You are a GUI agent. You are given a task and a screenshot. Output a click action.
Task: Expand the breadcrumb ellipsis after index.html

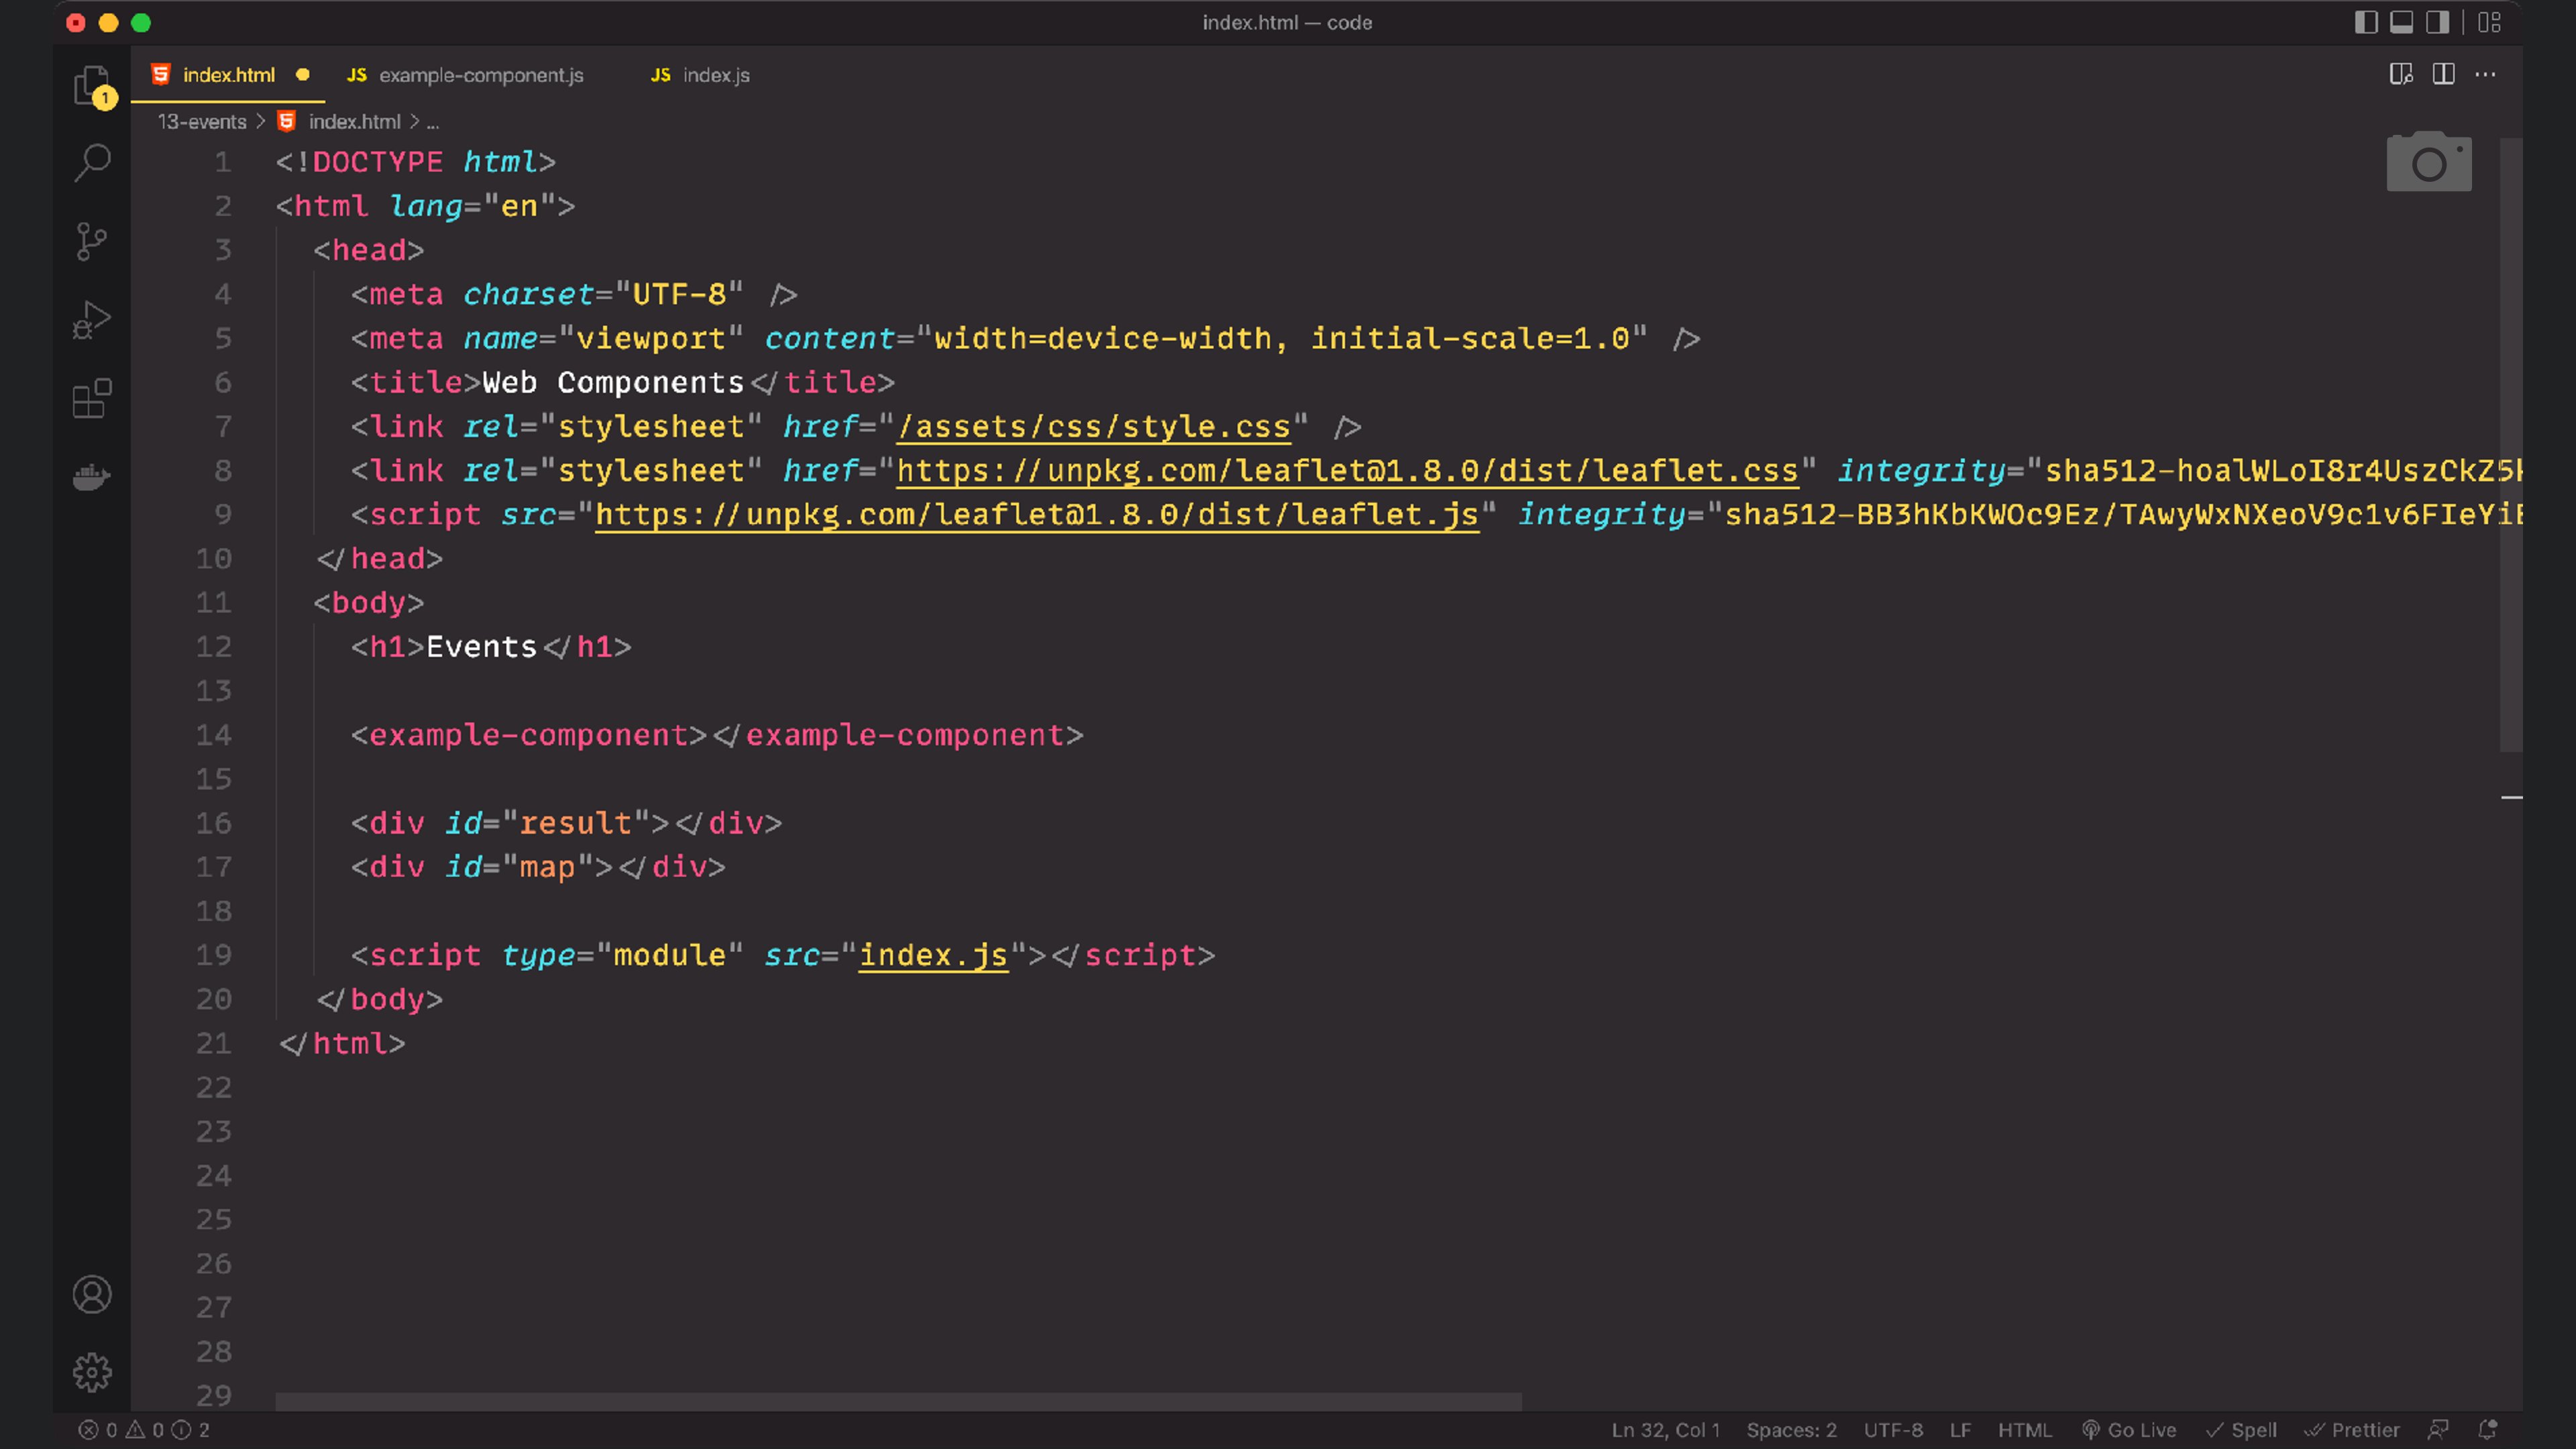point(432,123)
